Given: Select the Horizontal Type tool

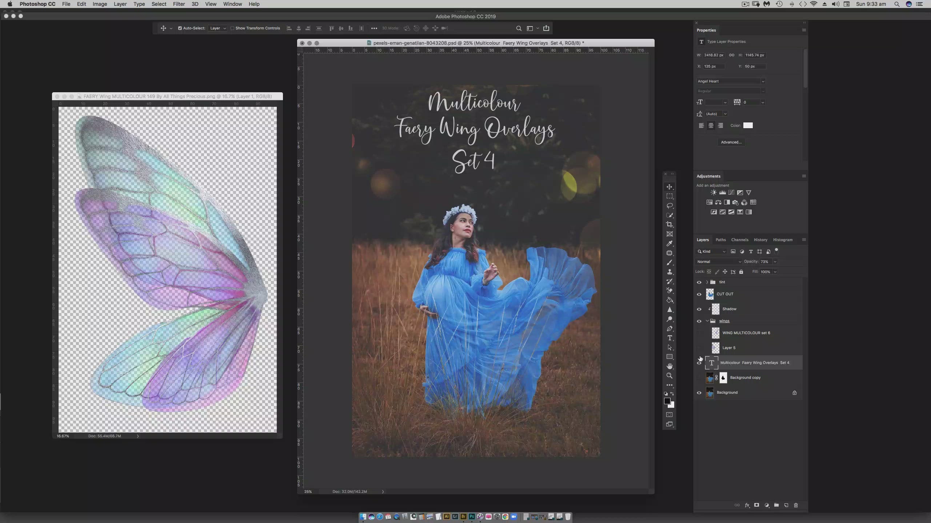Looking at the screenshot, I should tap(670, 338).
